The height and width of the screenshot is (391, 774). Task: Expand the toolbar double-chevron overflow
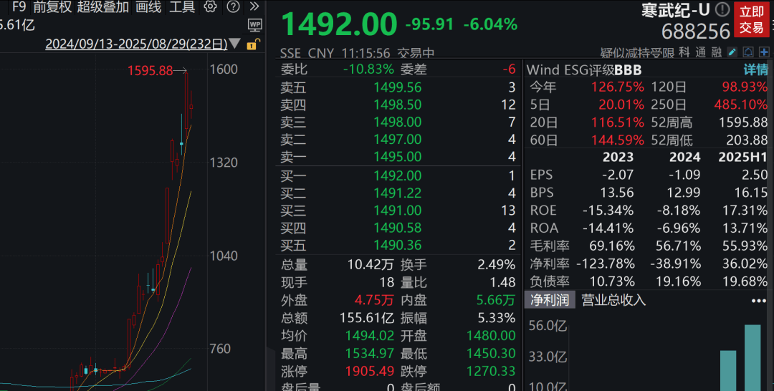[x=254, y=7]
